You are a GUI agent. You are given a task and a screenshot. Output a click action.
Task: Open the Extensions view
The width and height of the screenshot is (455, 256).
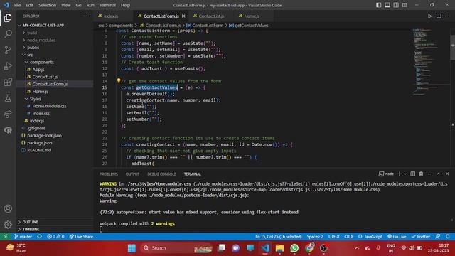click(8, 82)
